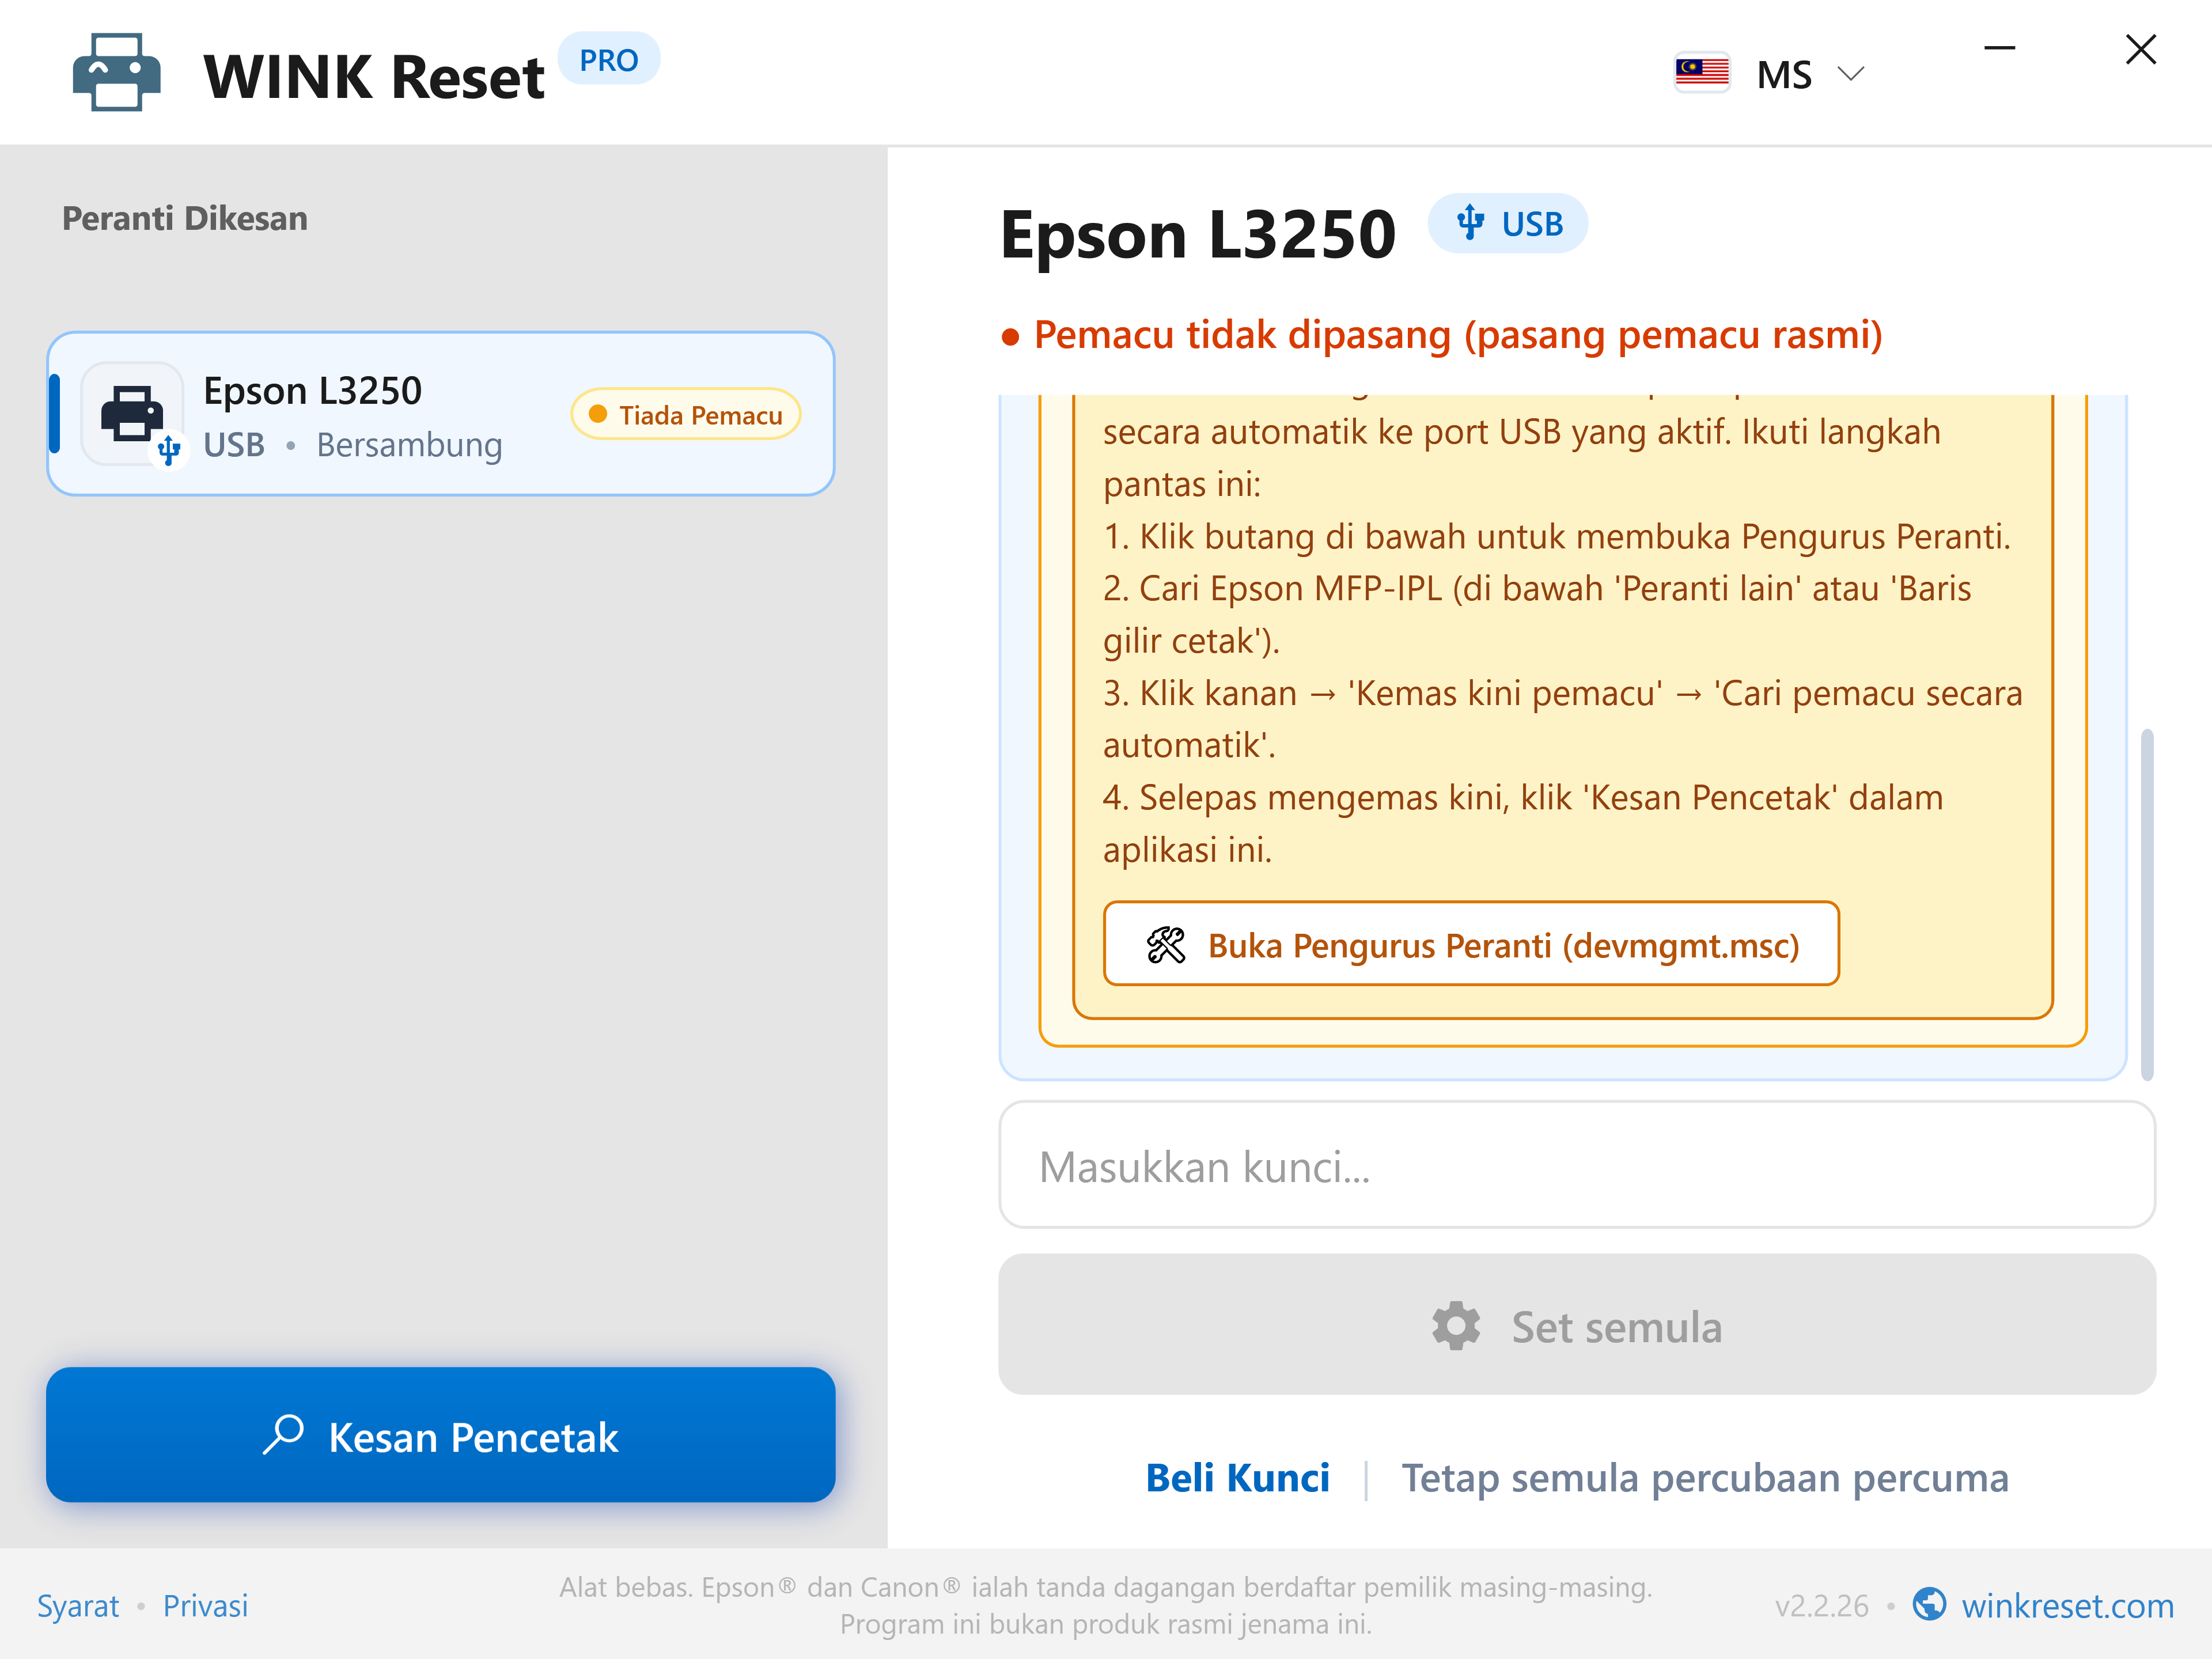Close the WINK Reset window
This screenshot has width=2212, height=1659.
coord(2141,48)
